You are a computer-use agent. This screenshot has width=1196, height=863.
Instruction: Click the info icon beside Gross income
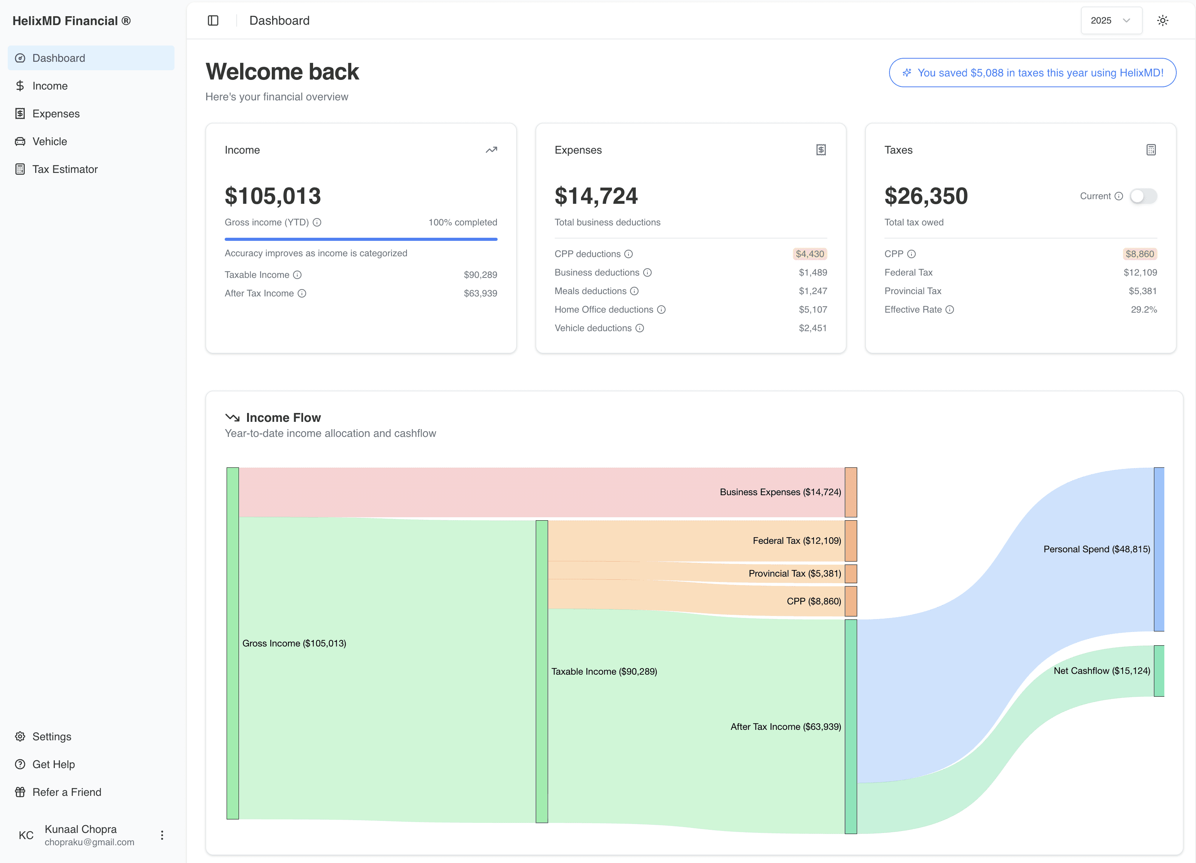pyautogui.click(x=317, y=222)
